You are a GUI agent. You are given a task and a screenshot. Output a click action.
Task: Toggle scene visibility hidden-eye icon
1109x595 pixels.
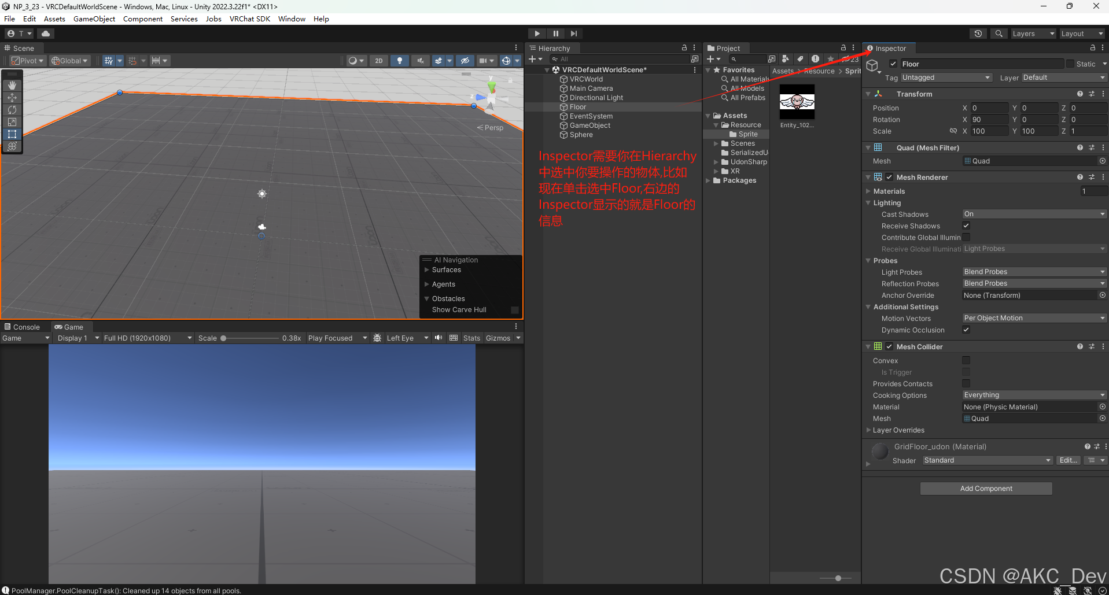465,61
